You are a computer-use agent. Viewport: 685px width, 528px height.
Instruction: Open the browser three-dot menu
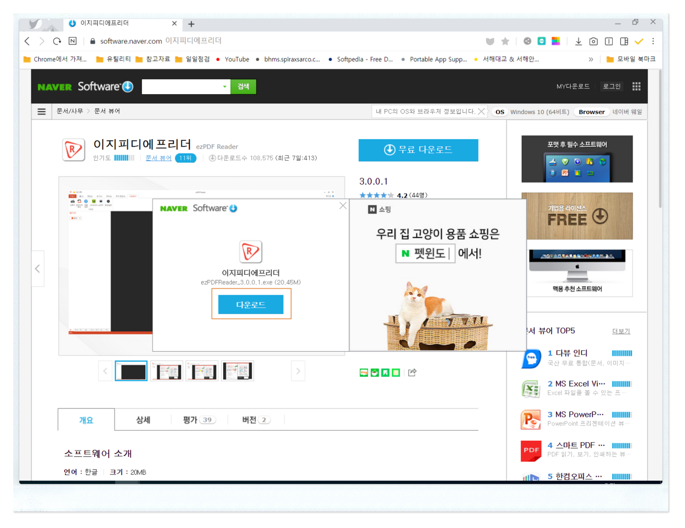(x=653, y=41)
